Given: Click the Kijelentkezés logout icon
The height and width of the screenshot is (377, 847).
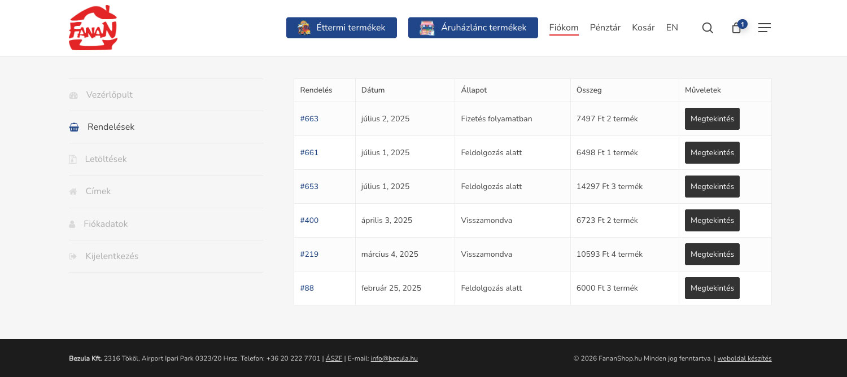Looking at the screenshot, I should tap(73, 256).
